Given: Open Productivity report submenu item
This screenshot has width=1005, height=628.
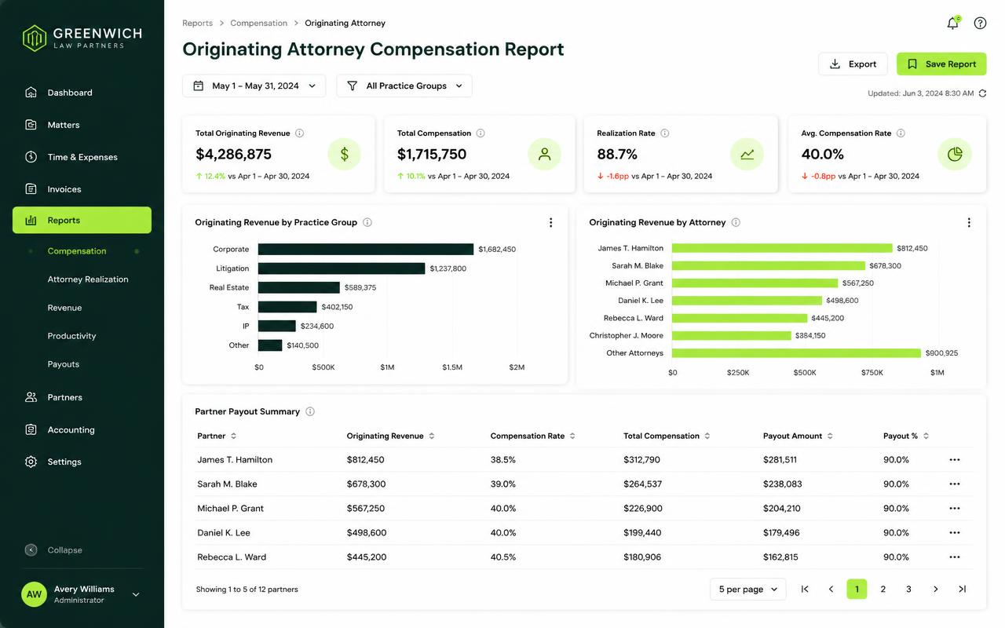Looking at the screenshot, I should pyautogui.click(x=71, y=336).
